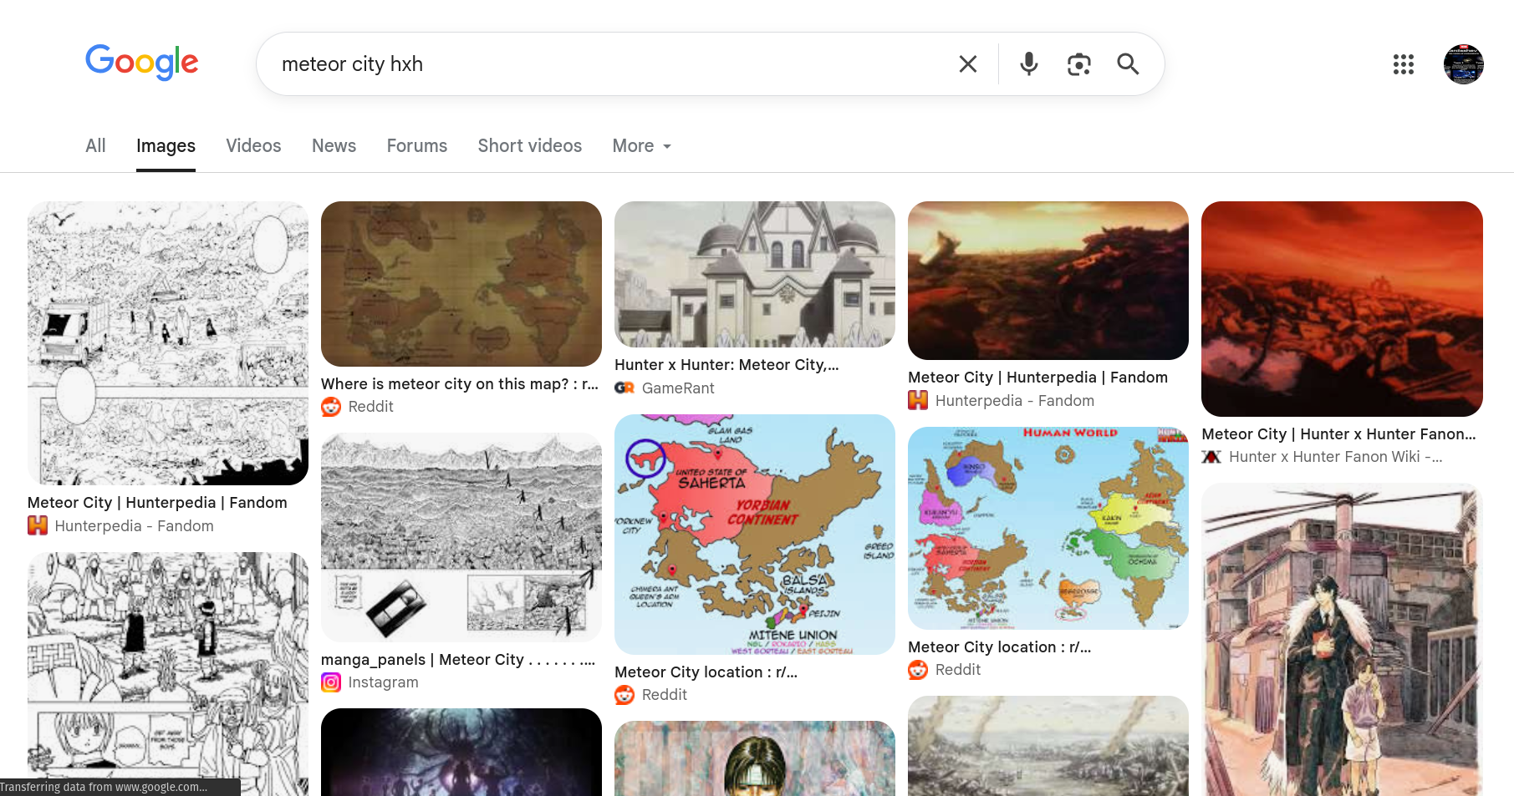Clear the search box with the X icon
Viewport: 1514px width, 796px height.
[968, 64]
